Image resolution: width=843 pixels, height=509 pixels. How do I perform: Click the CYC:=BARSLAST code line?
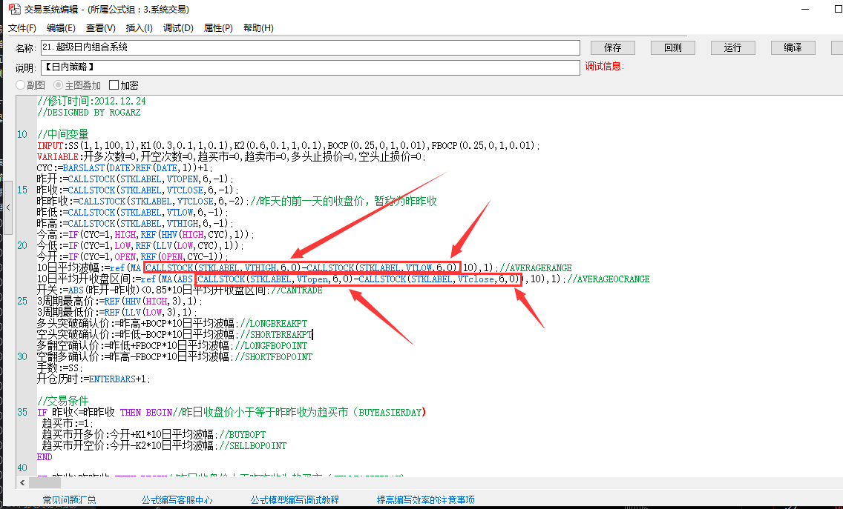click(x=125, y=168)
